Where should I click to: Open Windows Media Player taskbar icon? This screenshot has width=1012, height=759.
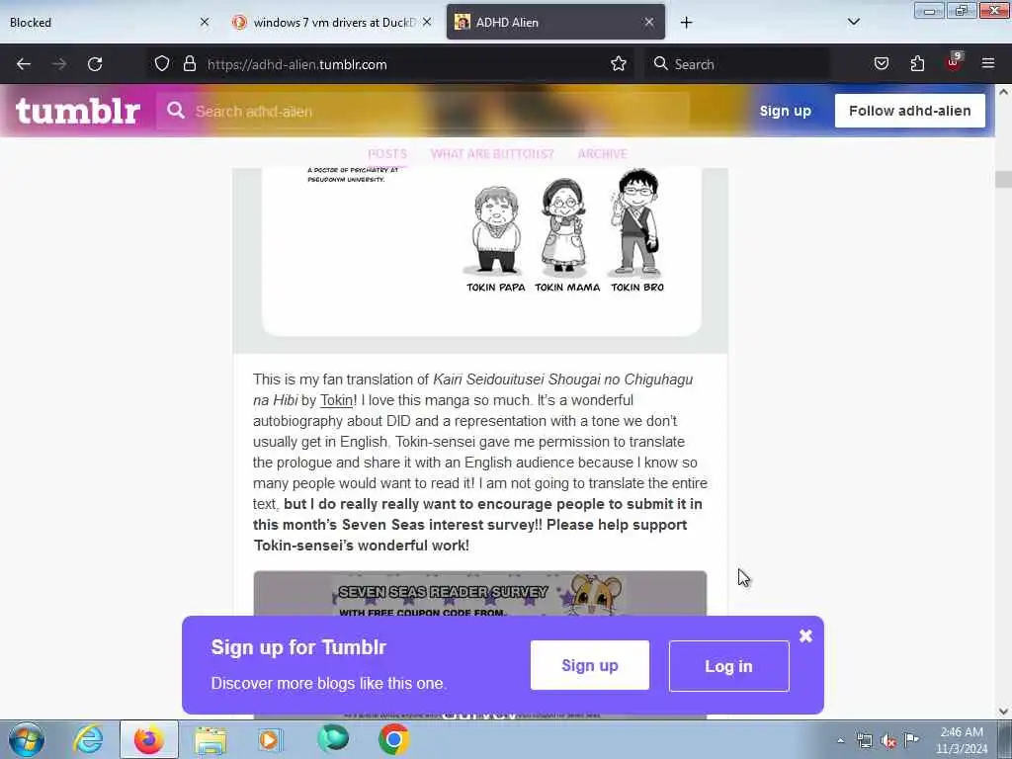point(271,739)
